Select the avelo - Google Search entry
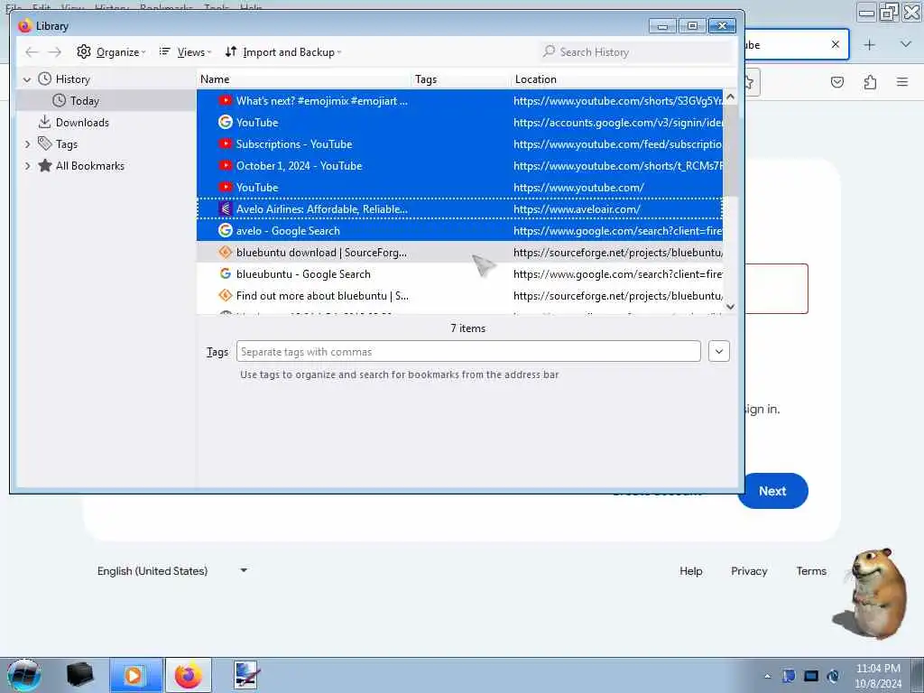 click(459, 231)
